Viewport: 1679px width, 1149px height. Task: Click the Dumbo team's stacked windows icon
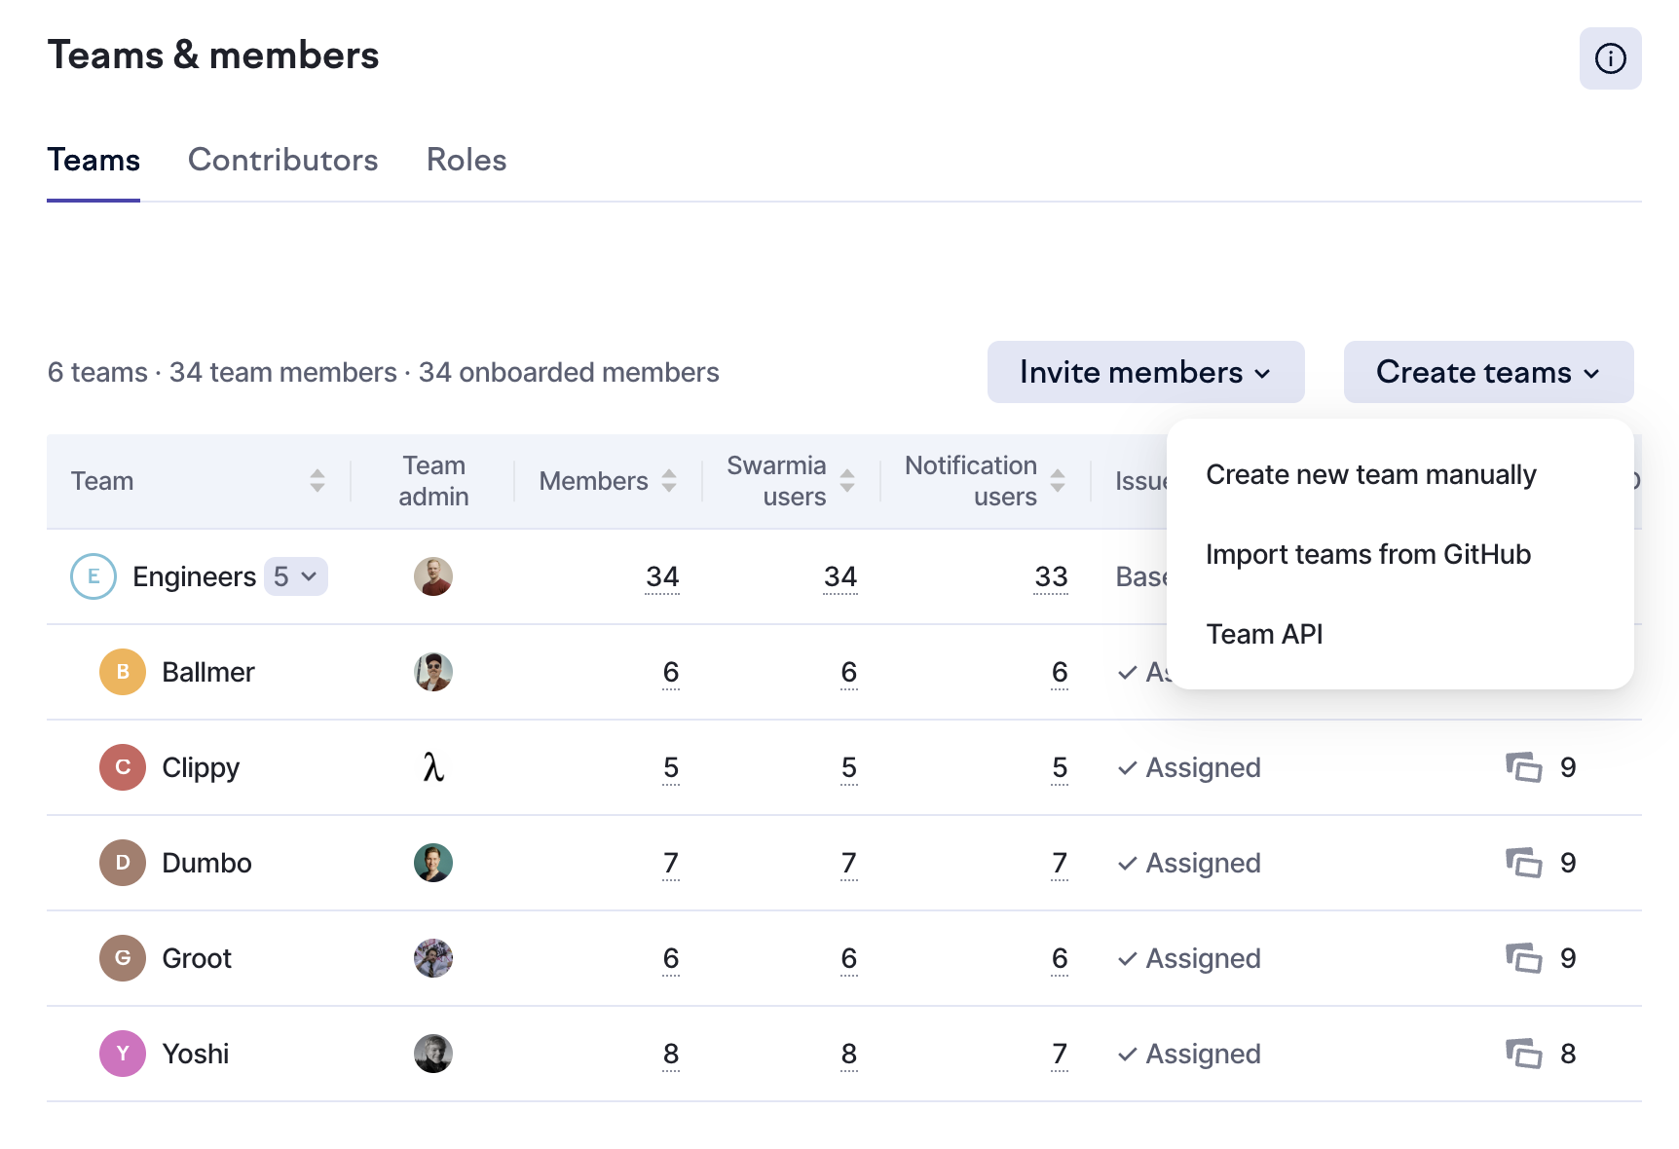1523,863
